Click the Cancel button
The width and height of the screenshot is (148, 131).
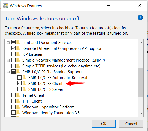click(131, 124)
